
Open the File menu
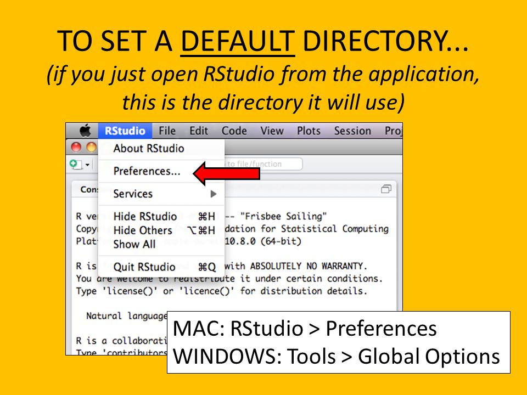pyautogui.click(x=167, y=131)
